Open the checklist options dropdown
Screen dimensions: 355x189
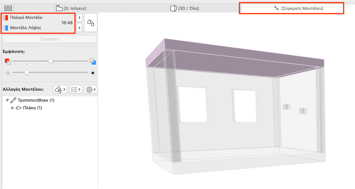click(75, 90)
